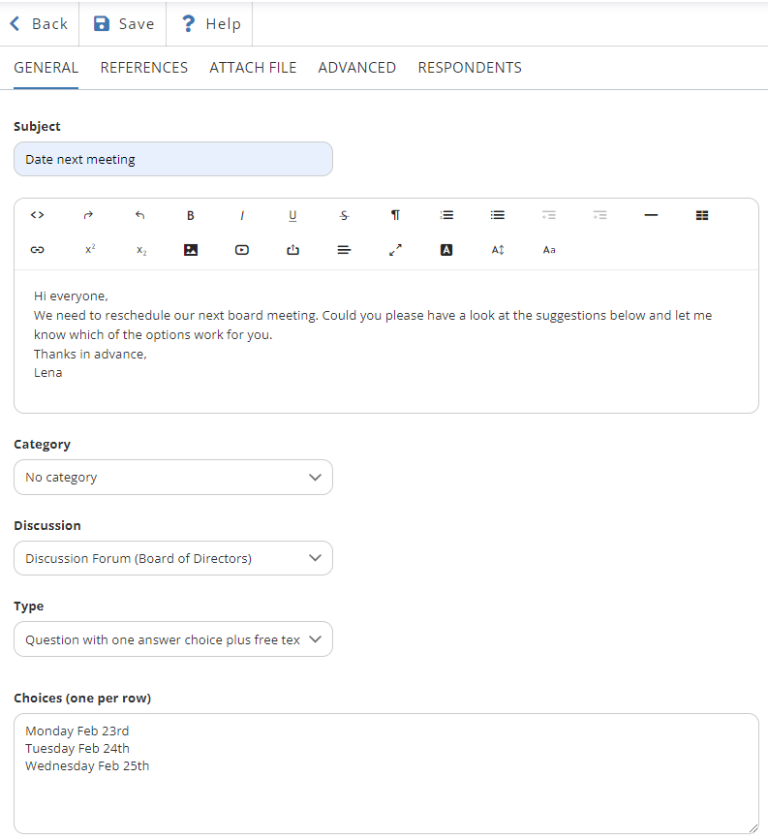
Task: Insert a table in the message
Action: tap(702, 215)
